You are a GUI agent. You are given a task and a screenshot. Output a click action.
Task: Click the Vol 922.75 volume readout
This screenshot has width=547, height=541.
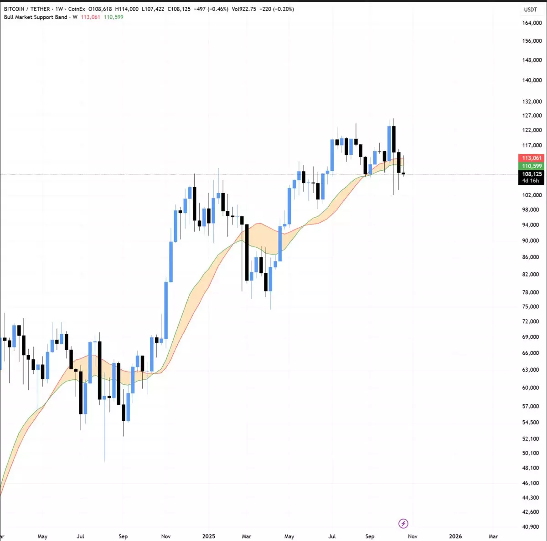[243, 9]
